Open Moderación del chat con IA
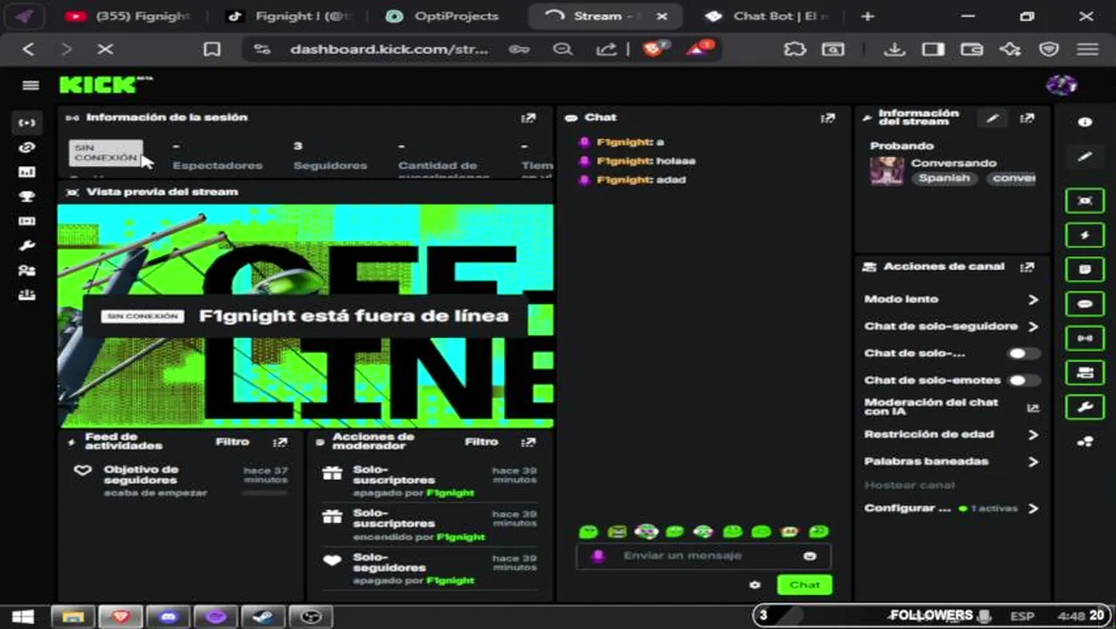1116x629 pixels. [952, 407]
